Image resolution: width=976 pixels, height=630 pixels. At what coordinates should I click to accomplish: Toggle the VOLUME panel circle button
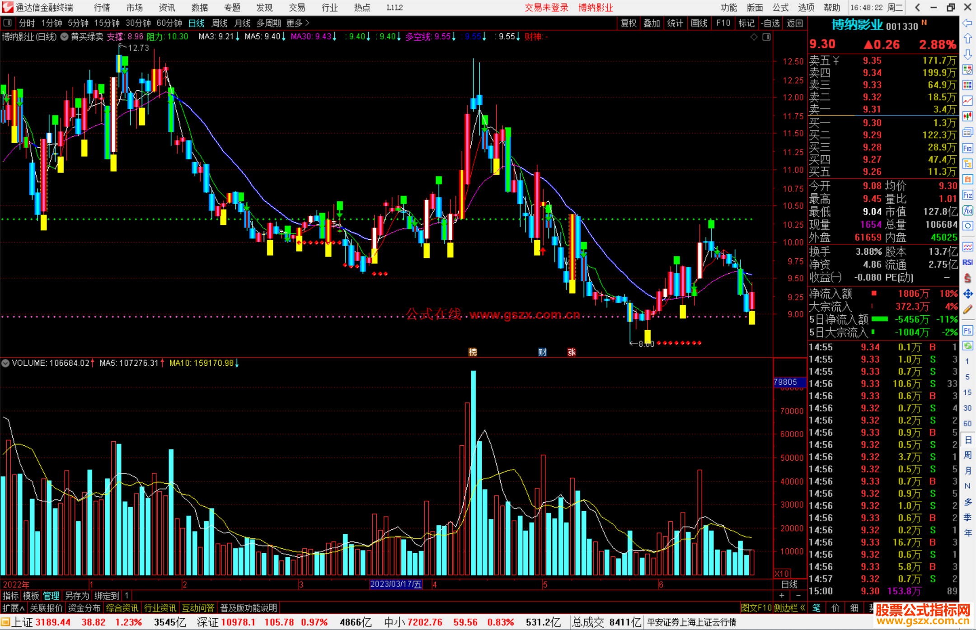click(x=5, y=363)
